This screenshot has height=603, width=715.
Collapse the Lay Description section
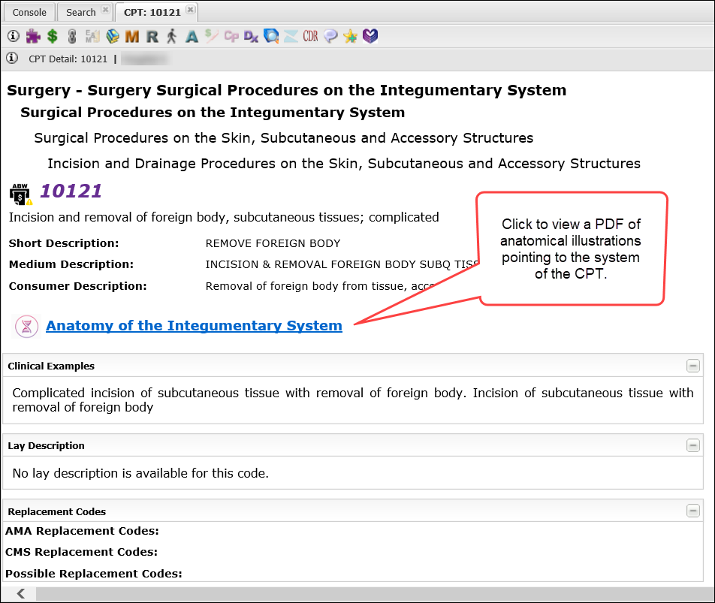pyautogui.click(x=692, y=445)
